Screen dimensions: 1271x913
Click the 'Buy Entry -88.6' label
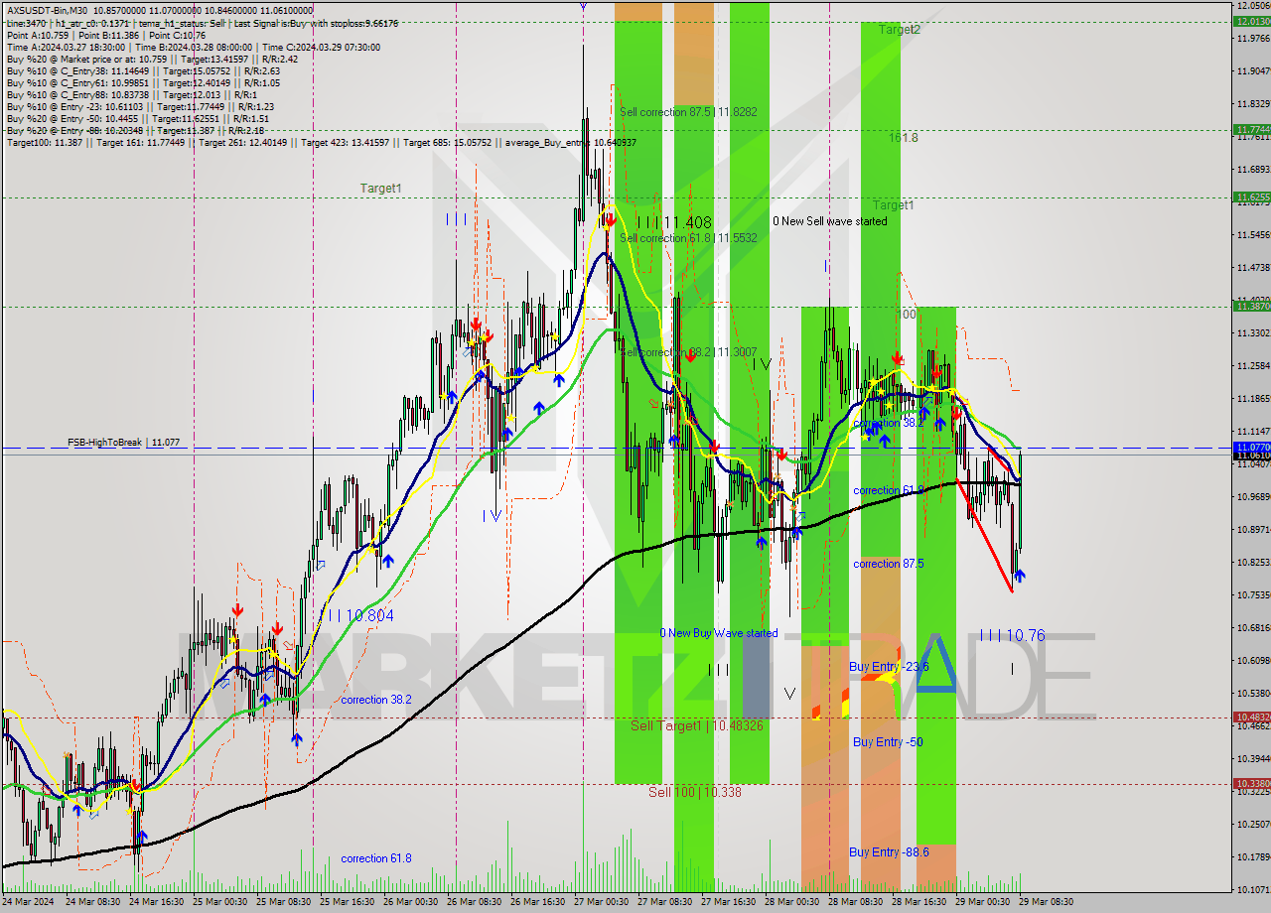(x=889, y=851)
